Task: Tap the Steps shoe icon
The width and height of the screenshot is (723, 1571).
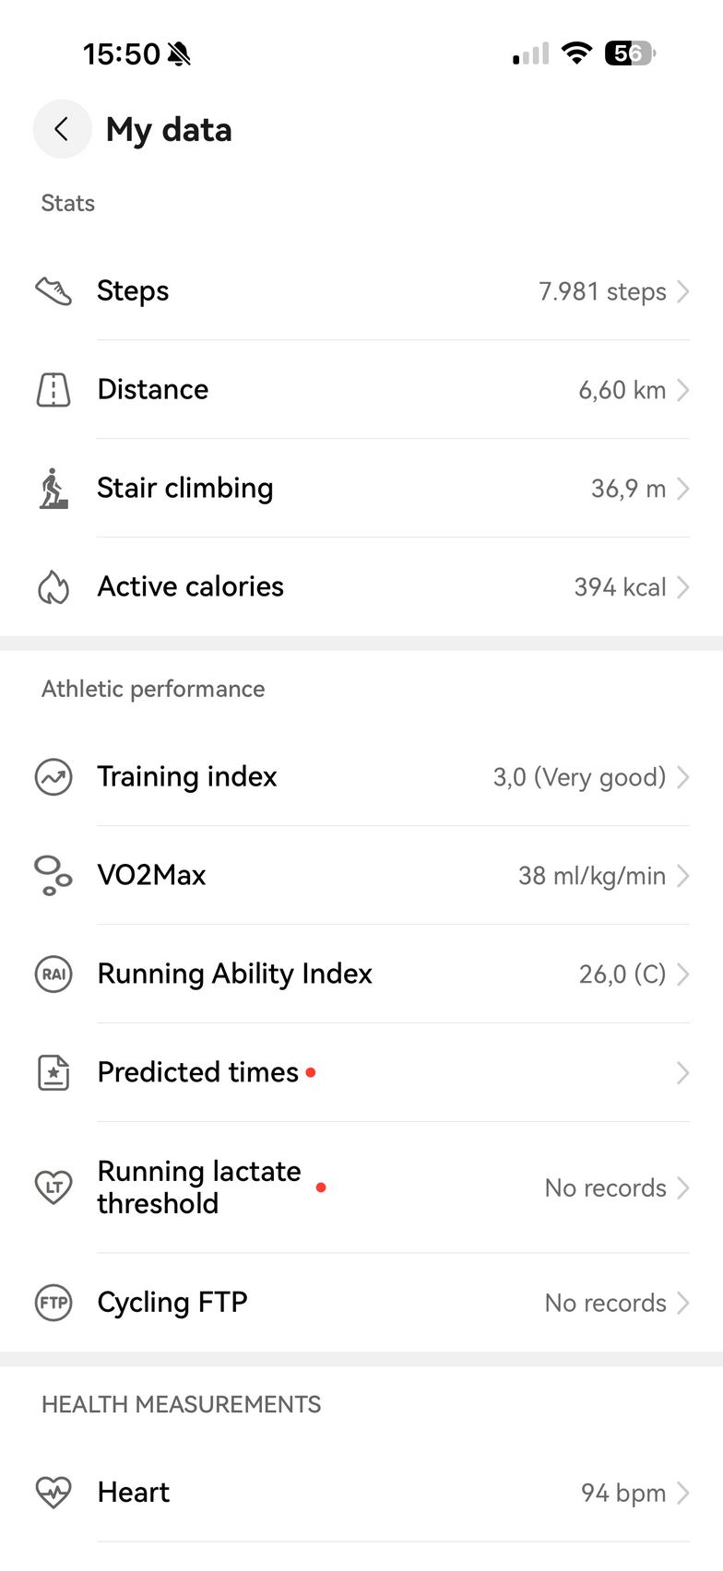Action: click(53, 291)
